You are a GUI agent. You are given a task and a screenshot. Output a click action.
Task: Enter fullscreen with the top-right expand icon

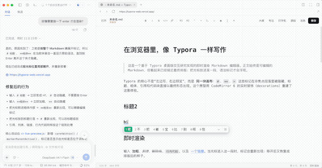311,5
